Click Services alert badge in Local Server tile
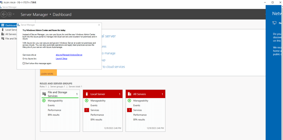Image resolution: width=283 pixels, height=140 pixels. (x=87, y=110)
